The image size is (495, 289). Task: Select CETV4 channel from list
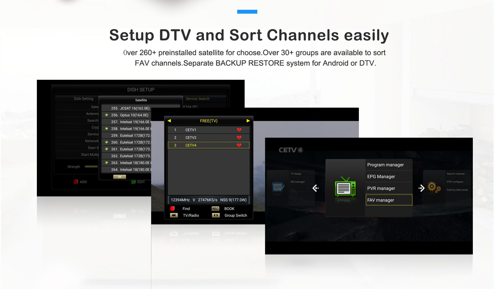[208, 145]
